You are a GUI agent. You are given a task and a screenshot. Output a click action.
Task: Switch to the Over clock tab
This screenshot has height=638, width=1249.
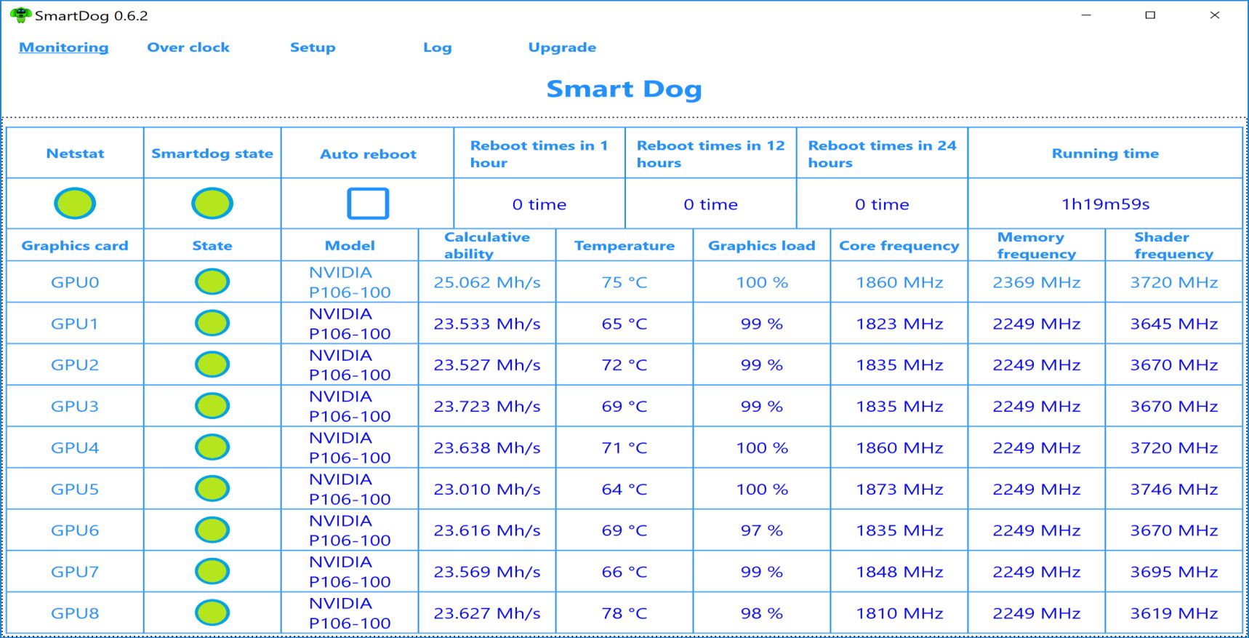point(188,47)
